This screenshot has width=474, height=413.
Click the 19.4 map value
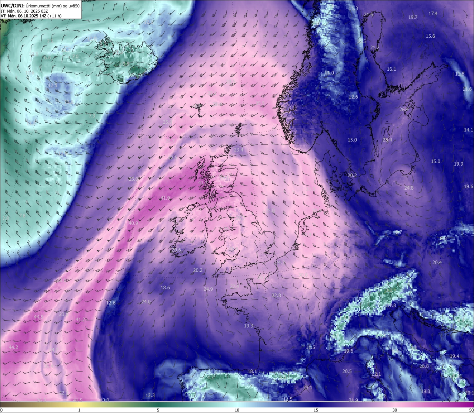(x=454, y=356)
